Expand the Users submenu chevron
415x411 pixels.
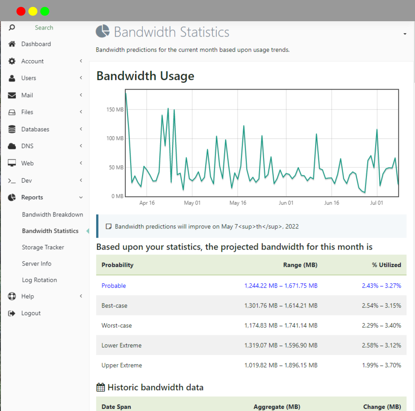[81, 78]
